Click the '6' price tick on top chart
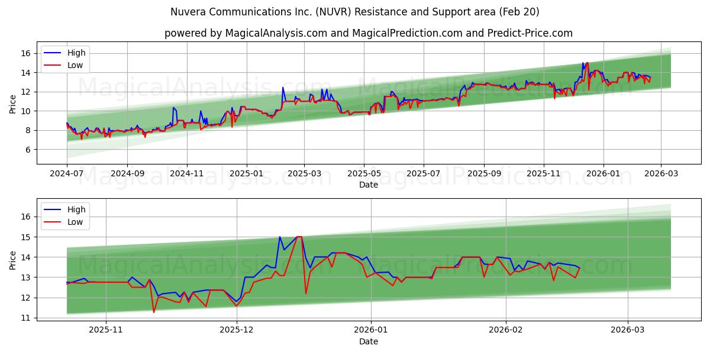The width and height of the screenshot is (710, 355). click(29, 150)
